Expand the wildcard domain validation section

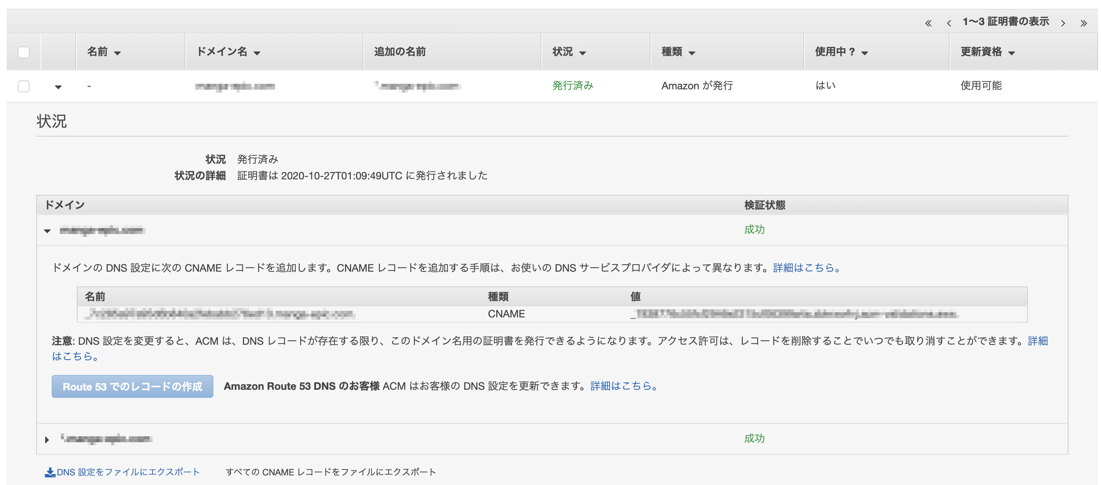pos(47,439)
